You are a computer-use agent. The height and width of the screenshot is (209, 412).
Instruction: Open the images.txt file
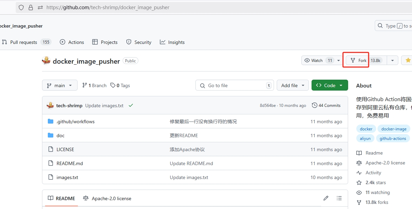coord(67,177)
